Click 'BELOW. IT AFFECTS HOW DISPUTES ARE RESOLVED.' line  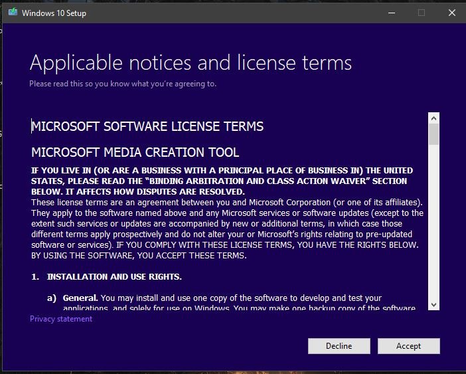click(x=138, y=191)
